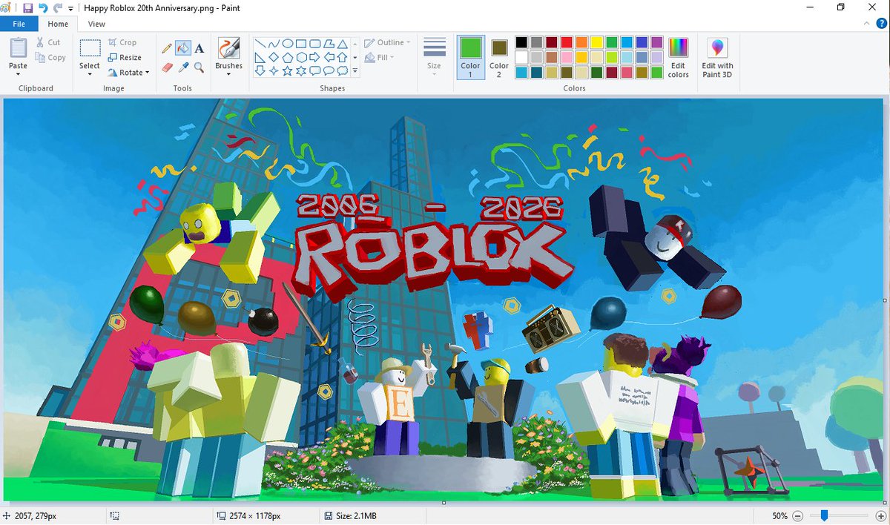Click Edit with Paint 3D
890x525 pixels.
[x=717, y=57]
